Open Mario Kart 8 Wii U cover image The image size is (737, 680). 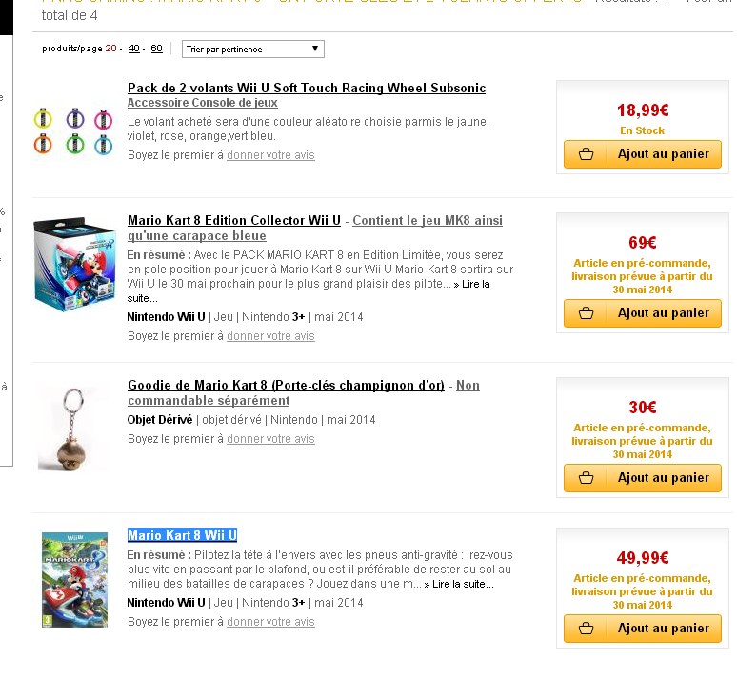[73, 579]
